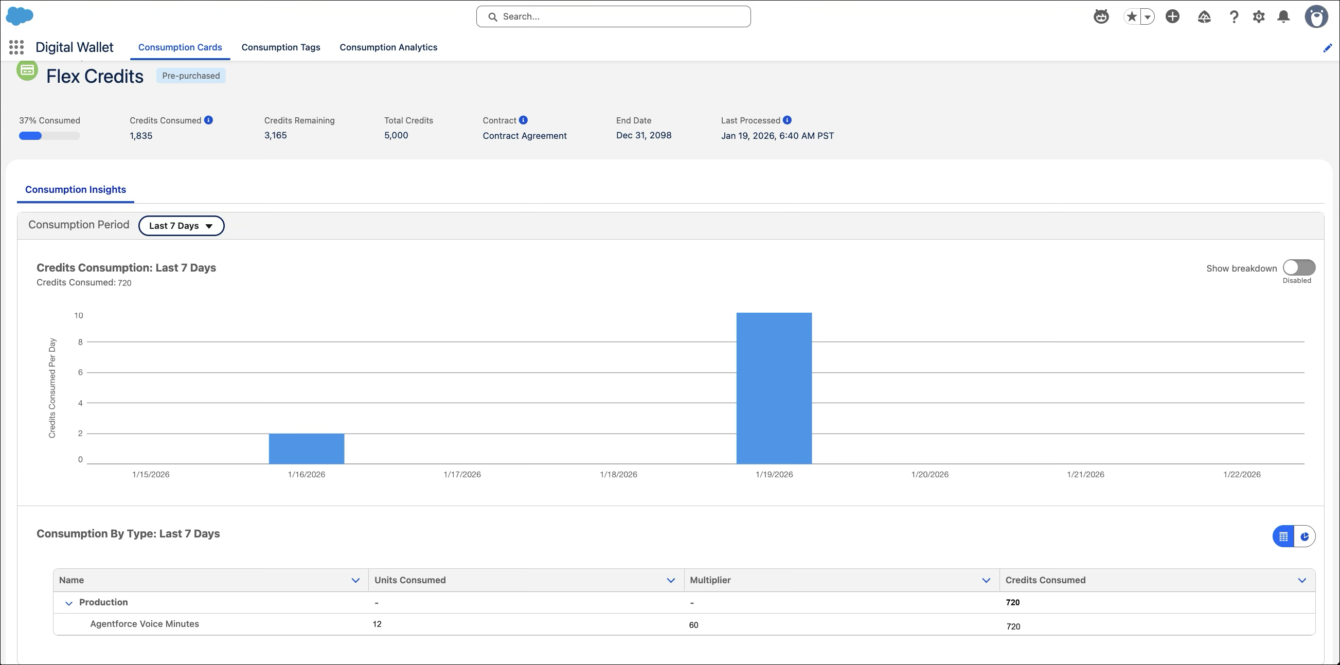This screenshot has width=1340, height=665.
Task: Click the Contract Agreement value
Action: coord(524,136)
